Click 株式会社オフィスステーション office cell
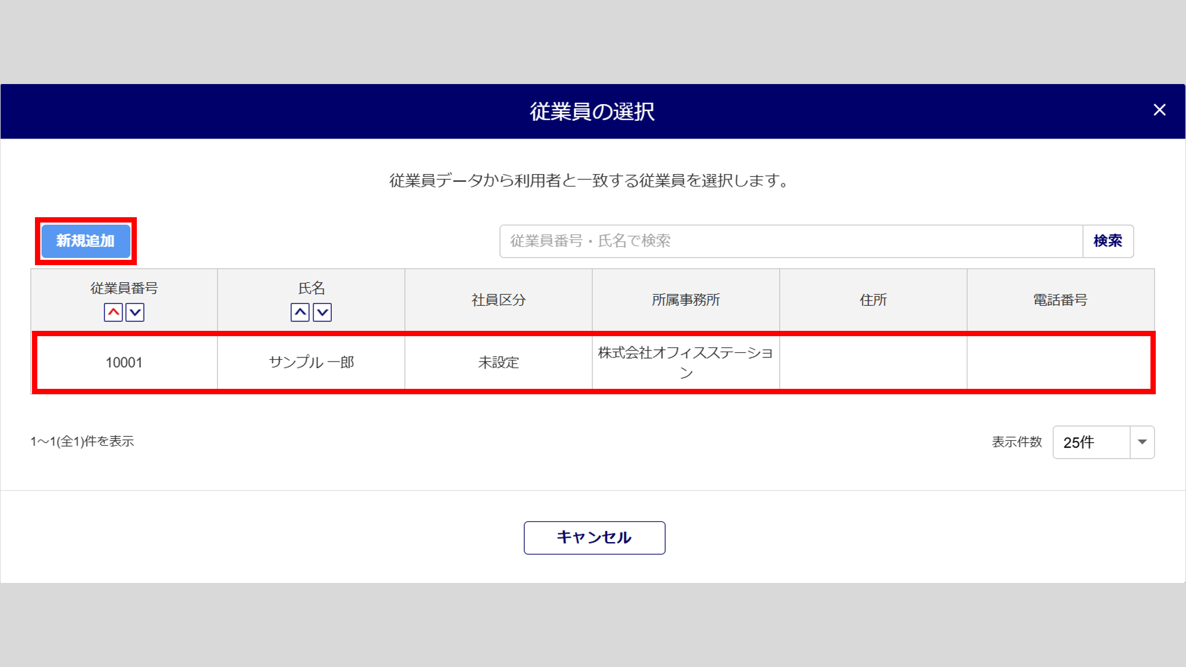This screenshot has width=1186, height=667. pos(685,362)
